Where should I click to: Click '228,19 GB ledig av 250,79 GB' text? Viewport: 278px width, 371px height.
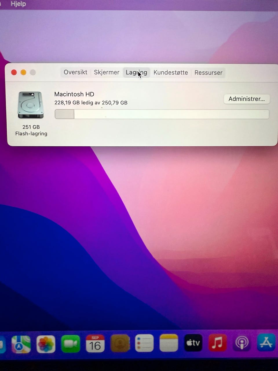click(91, 103)
